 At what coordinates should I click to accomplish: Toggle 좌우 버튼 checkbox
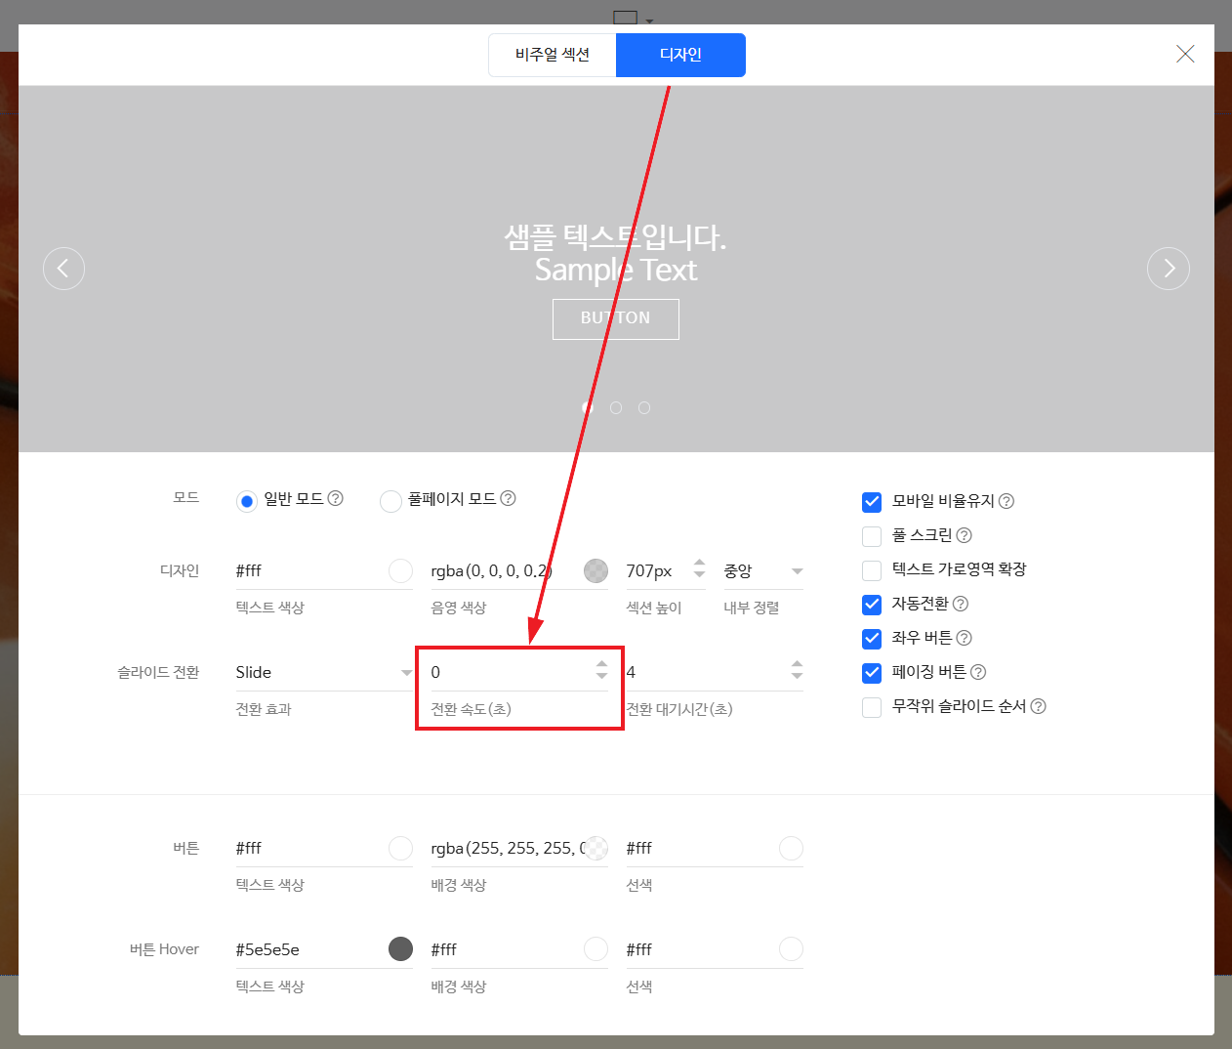872,639
